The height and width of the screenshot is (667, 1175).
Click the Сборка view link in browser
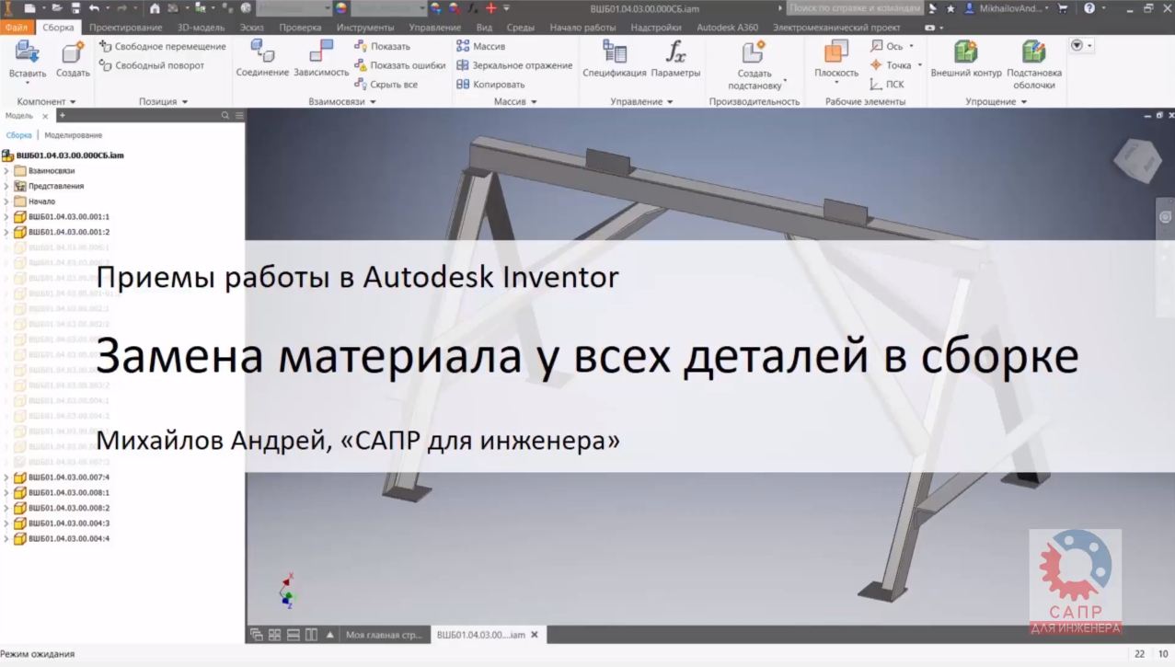[18, 135]
